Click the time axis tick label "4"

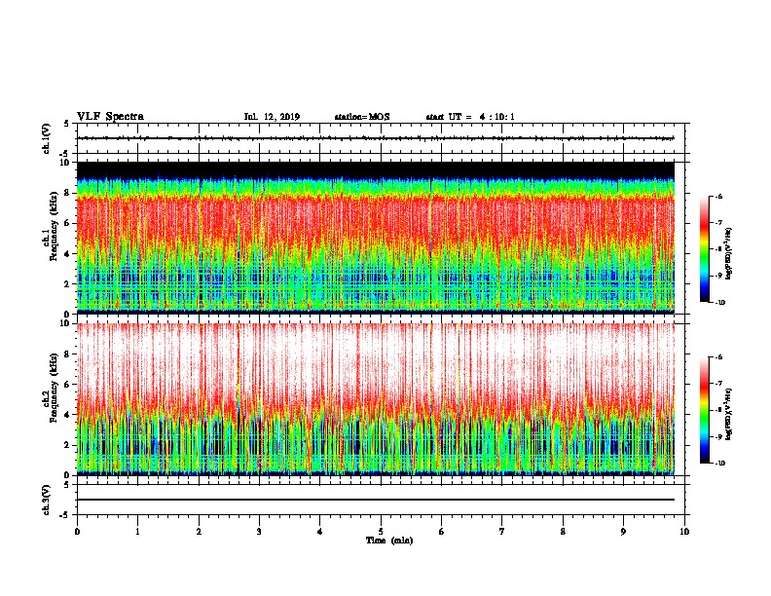pyautogui.click(x=320, y=532)
